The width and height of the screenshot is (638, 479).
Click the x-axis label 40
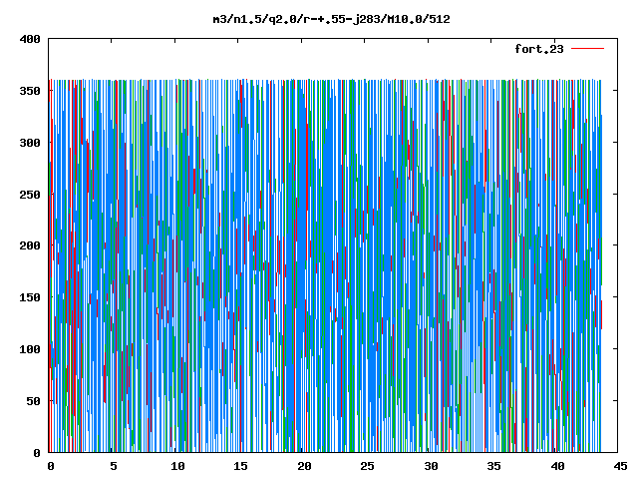tap(557, 466)
